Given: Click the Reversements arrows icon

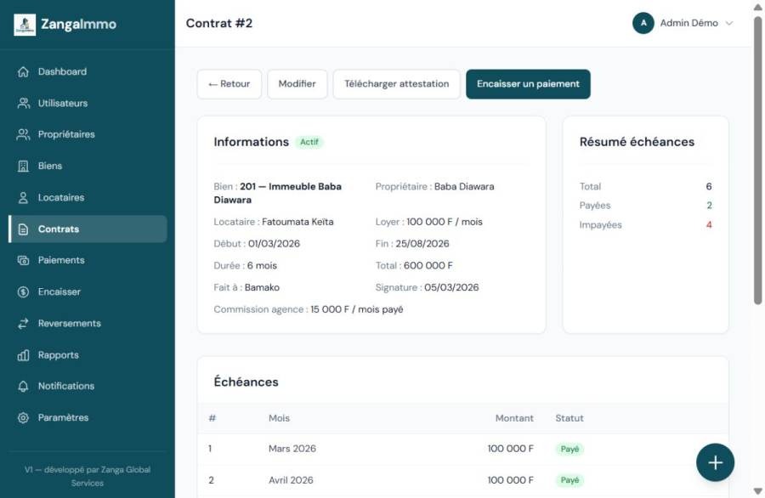Looking at the screenshot, I should [x=23, y=324].
